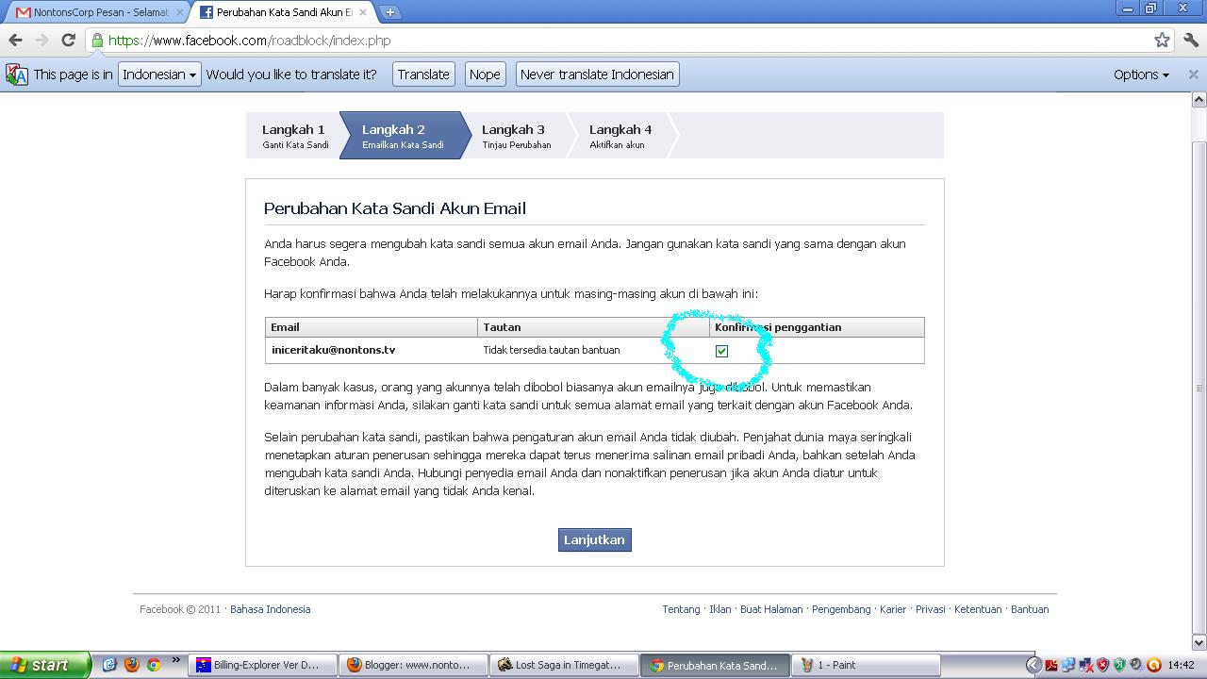Switch to 1 - Paint taskbar window
This screenshot has width=1207, height=679.
[x=865, y=665]
